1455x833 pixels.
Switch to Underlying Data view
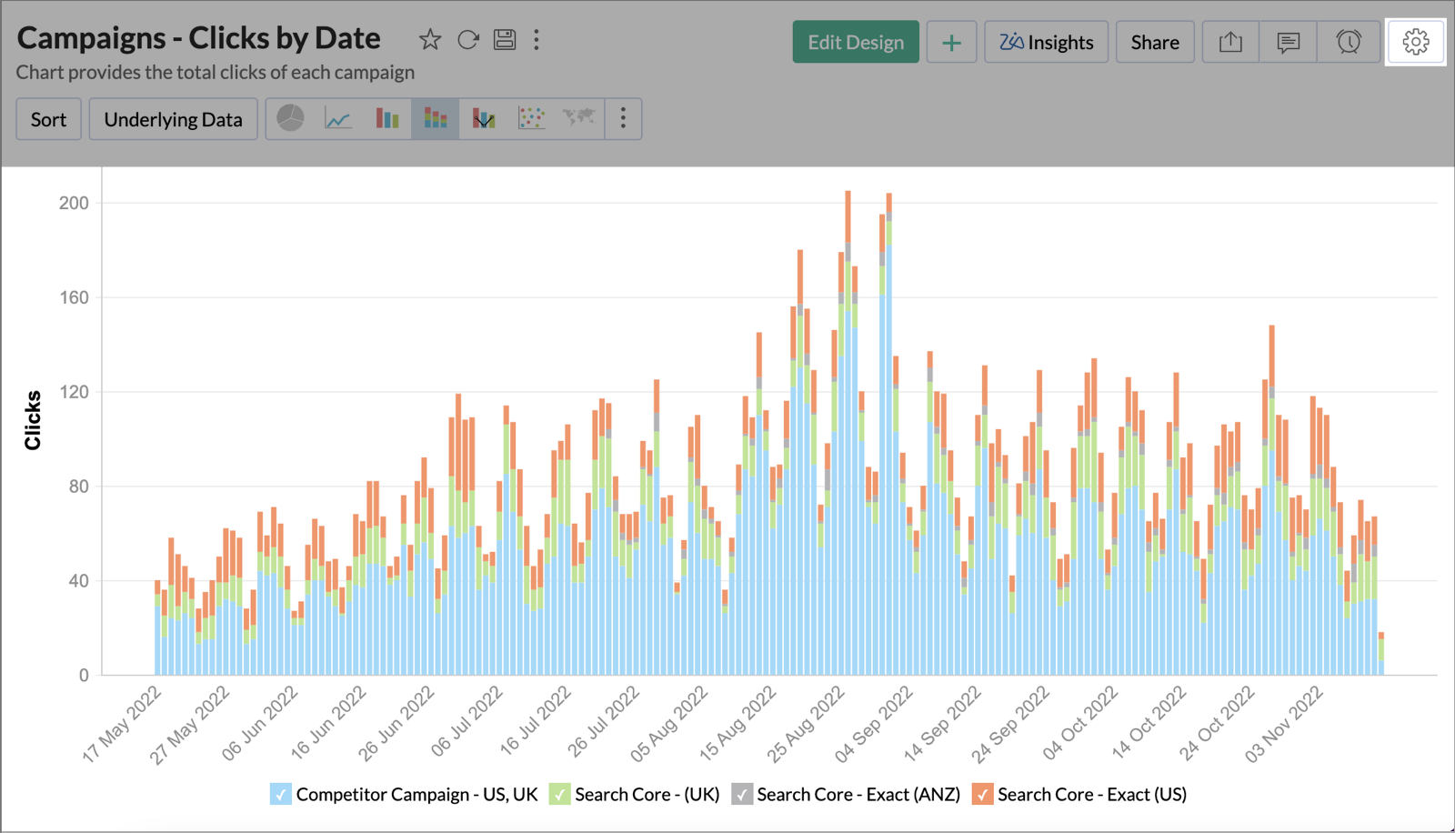pyautogui.click(x=173, y=118)
